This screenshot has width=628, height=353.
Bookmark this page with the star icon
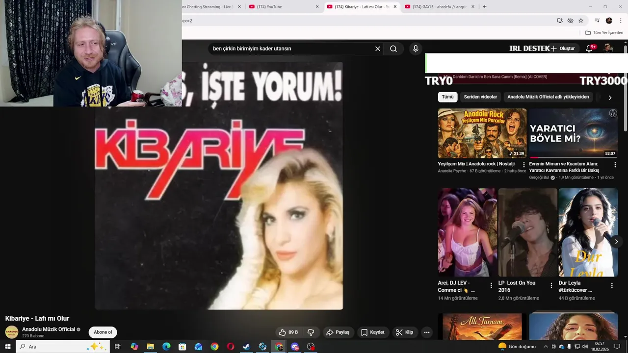tap(581, 21)
